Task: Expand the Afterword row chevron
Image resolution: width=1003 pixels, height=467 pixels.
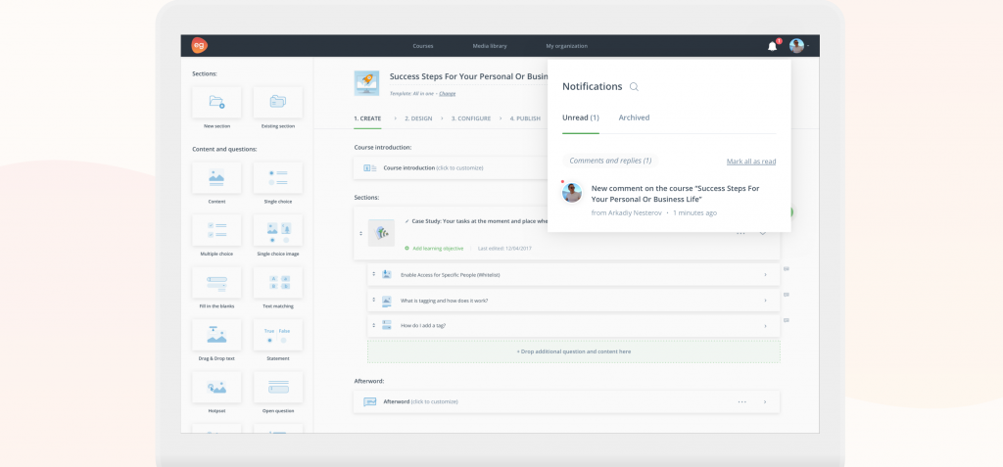Action: (x=765, y=402)
